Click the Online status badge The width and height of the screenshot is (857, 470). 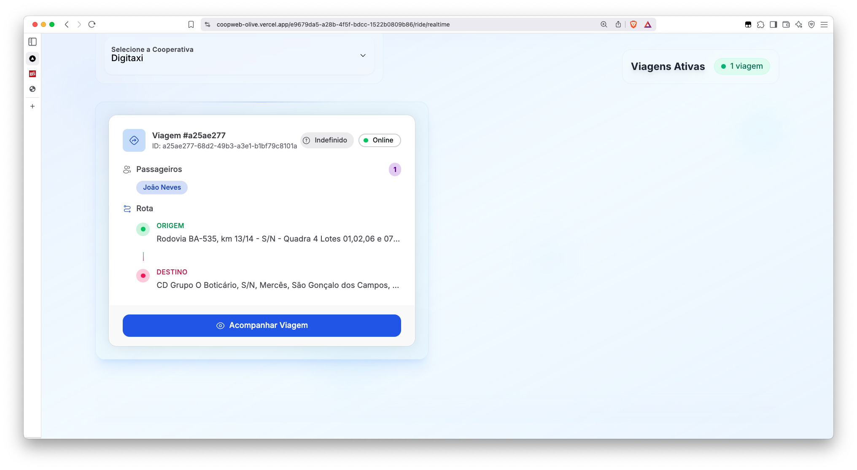[379, 140]
